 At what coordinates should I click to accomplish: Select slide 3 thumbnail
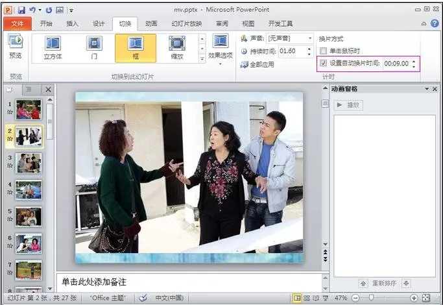tap(29, 163)
